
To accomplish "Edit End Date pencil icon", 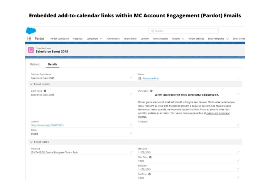I will click(x=238, y=169).
